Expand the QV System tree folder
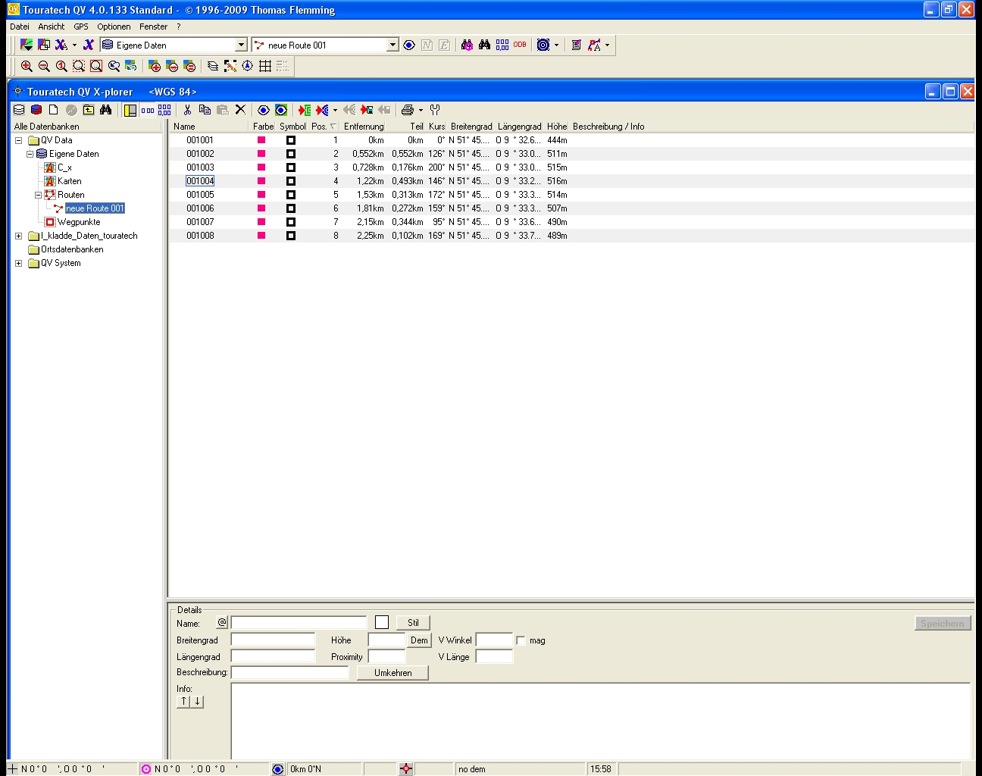The width and height of the screenshot is (982, 776). [19, 263]
